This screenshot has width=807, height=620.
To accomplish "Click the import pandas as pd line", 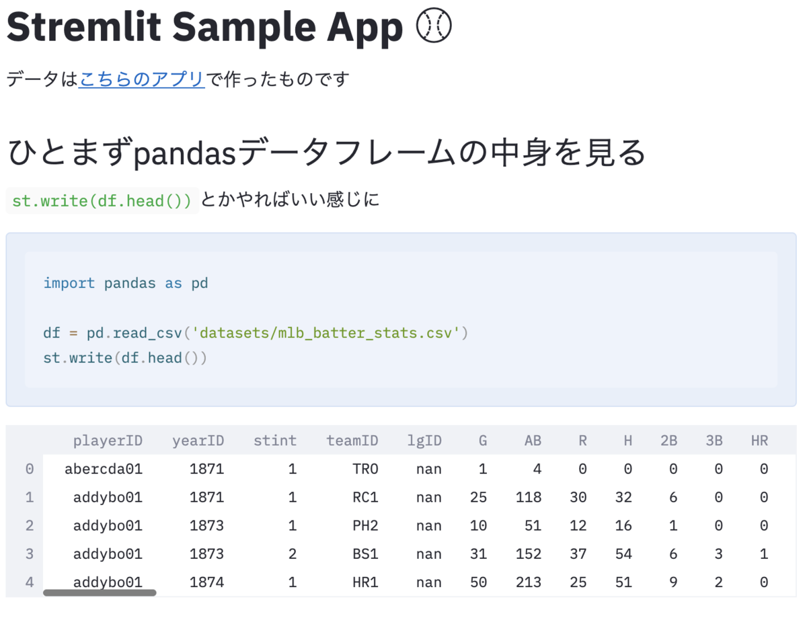I will pos(126,283).
